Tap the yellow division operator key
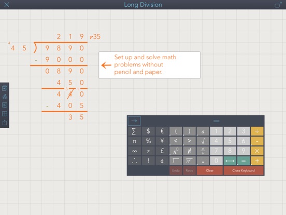This screenshot has width=286, height=215. (257, 131)
